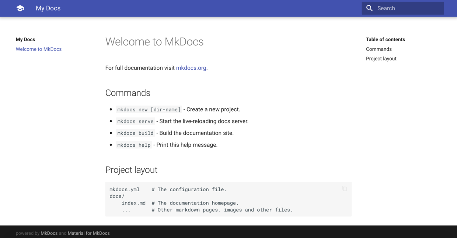Viewport: 457px width, 238px height.
Task: Click "# Other markdown pages" comment line
Action: coord(222,210)
